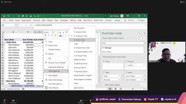This screenshot has width=186, height=104.
Task: Toggle the Manager field checkbox
Action: (x=103, y=48)
